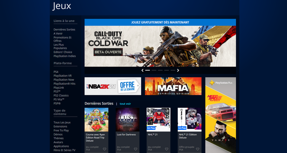The image size is (287, 153).
Task: Click the 'tout voir' link
Action: point(125,103)
